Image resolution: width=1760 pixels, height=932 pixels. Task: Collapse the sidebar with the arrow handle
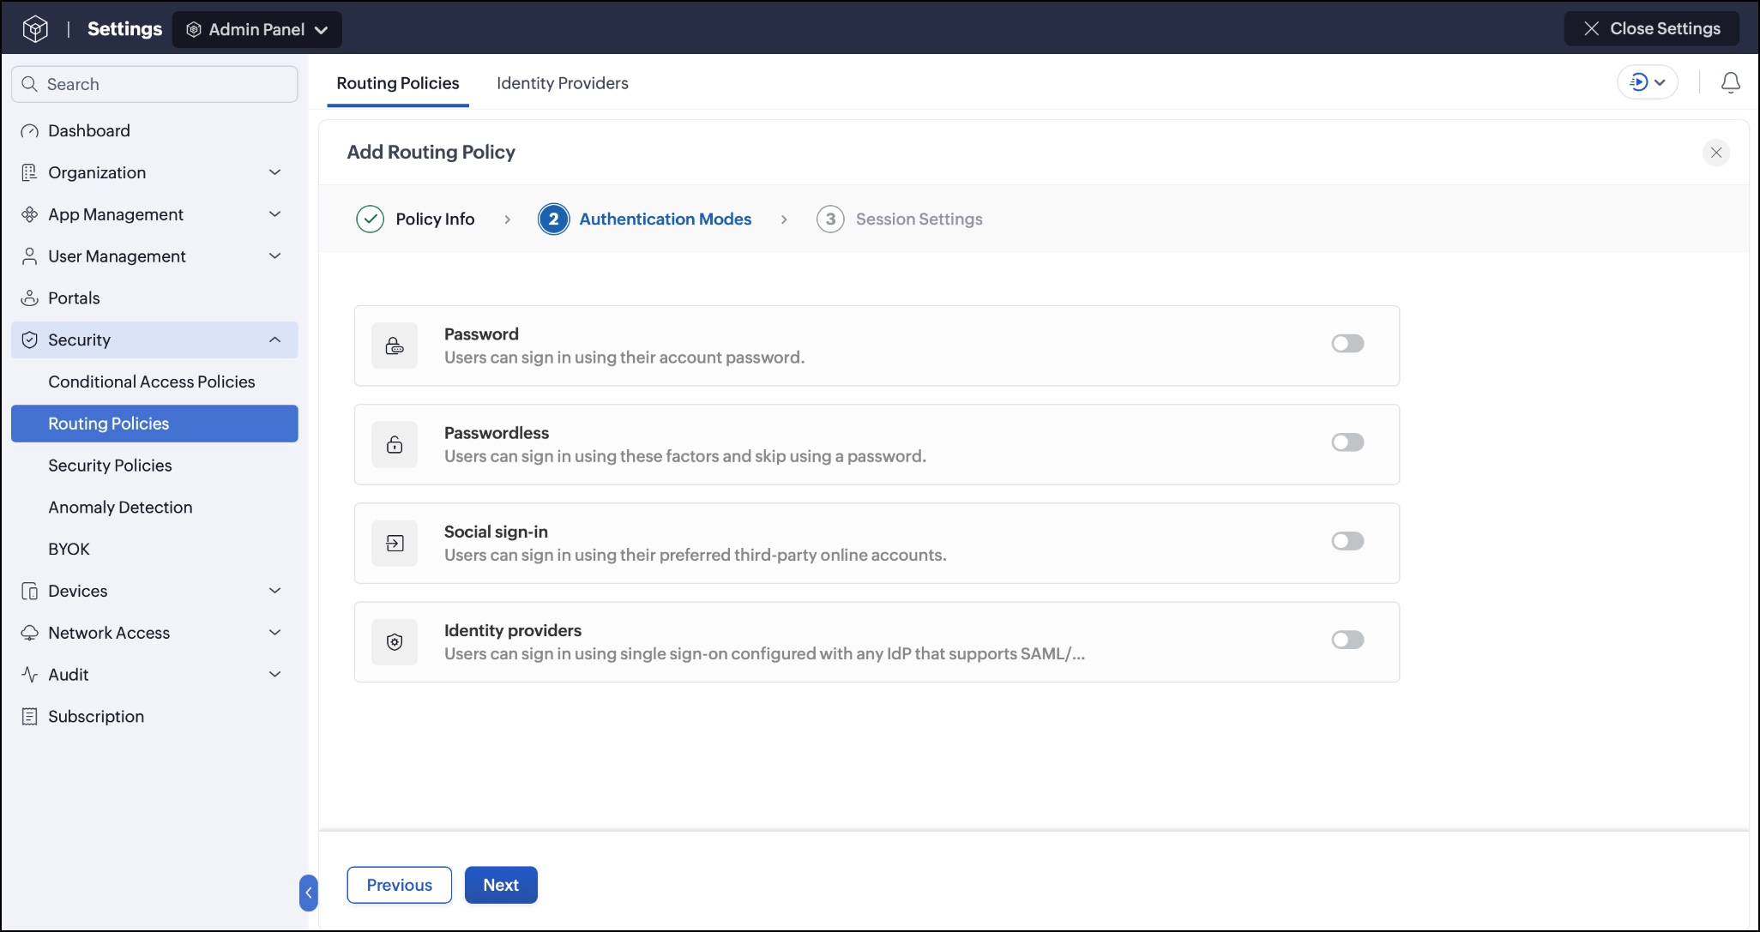pyautogui.click(x=309, y=893)
